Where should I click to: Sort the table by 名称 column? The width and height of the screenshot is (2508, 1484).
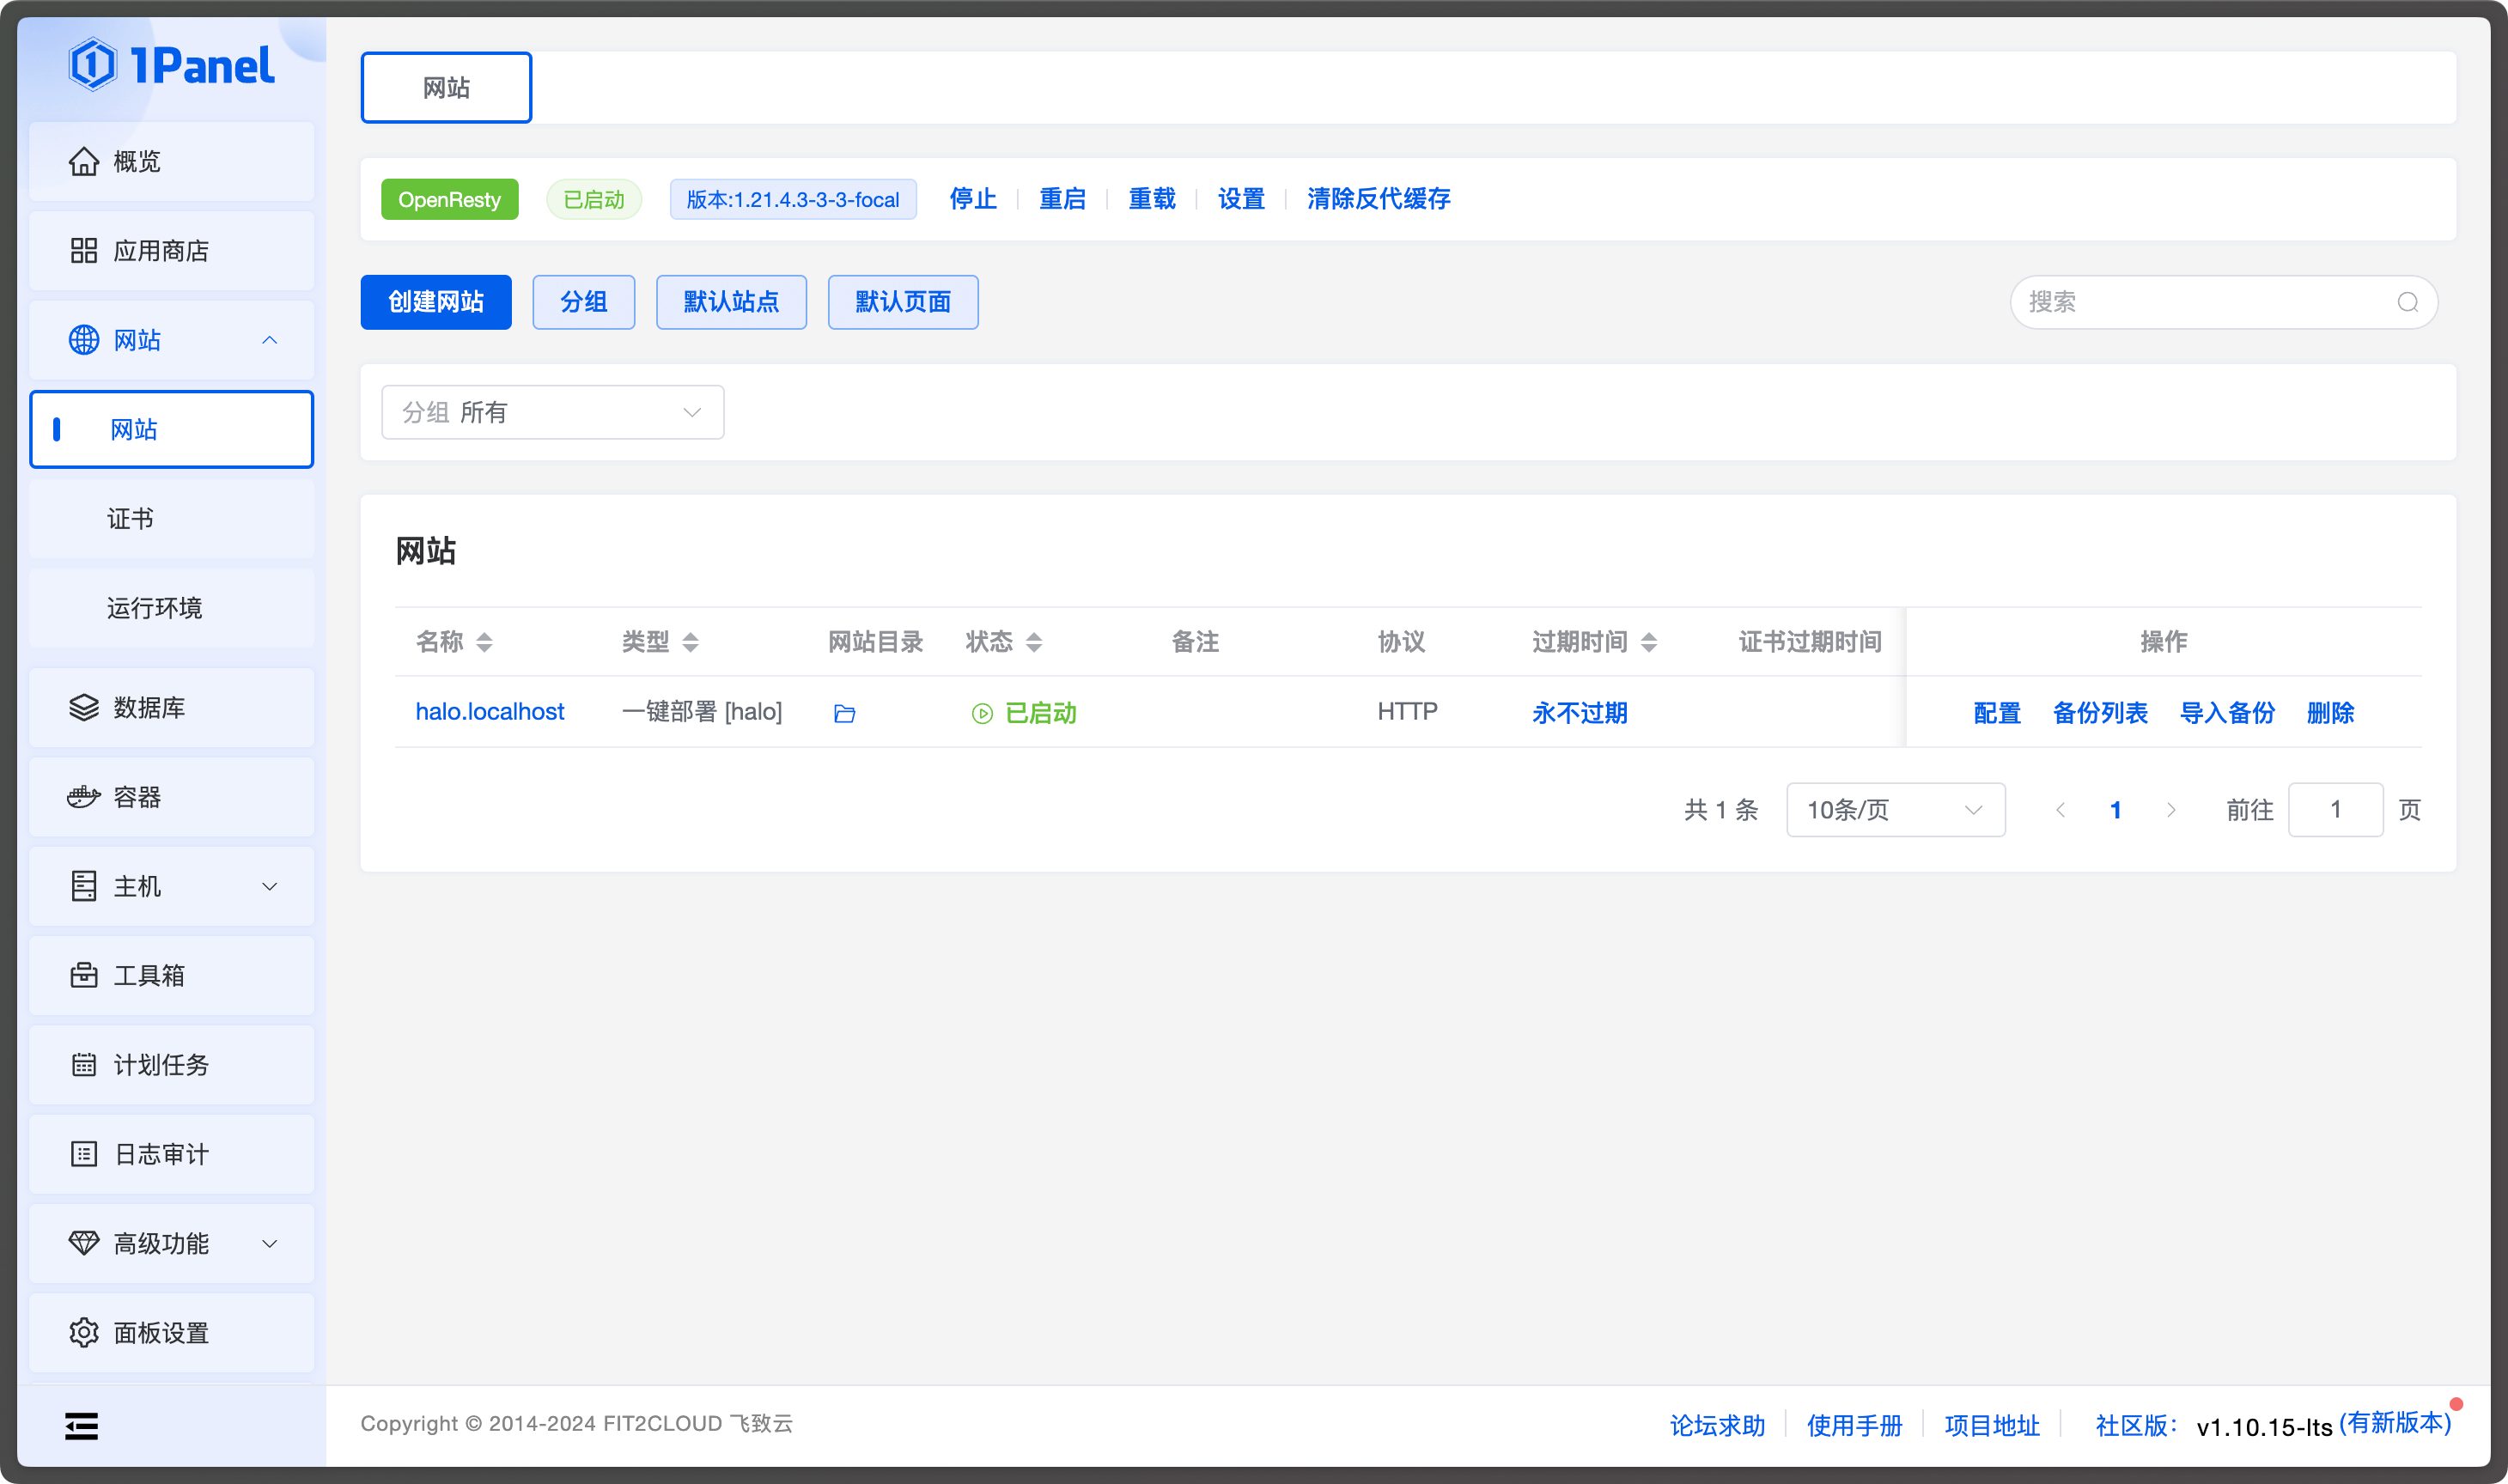coord(484,642)
